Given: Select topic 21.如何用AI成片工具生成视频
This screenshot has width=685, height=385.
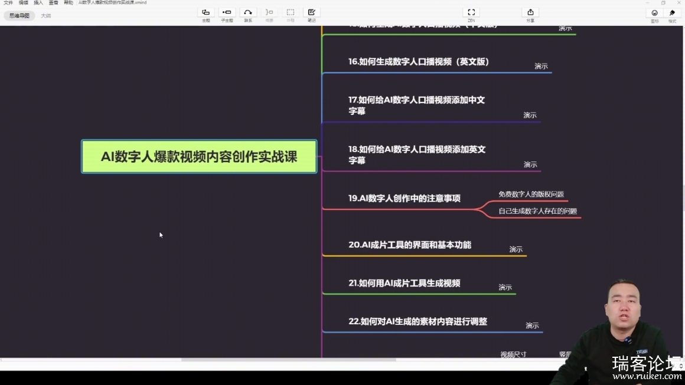Looking at the screenshot, I should tap(405, 284).
